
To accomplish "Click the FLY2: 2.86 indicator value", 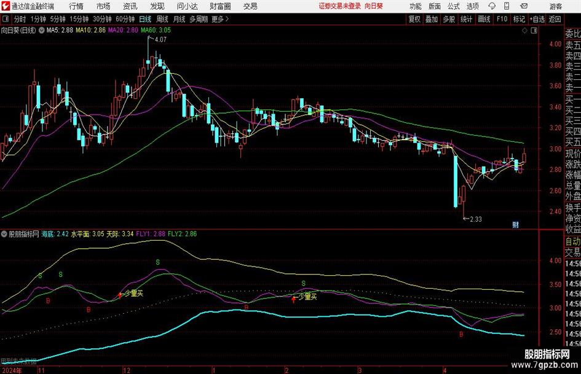I will click(x=183, y=234).
